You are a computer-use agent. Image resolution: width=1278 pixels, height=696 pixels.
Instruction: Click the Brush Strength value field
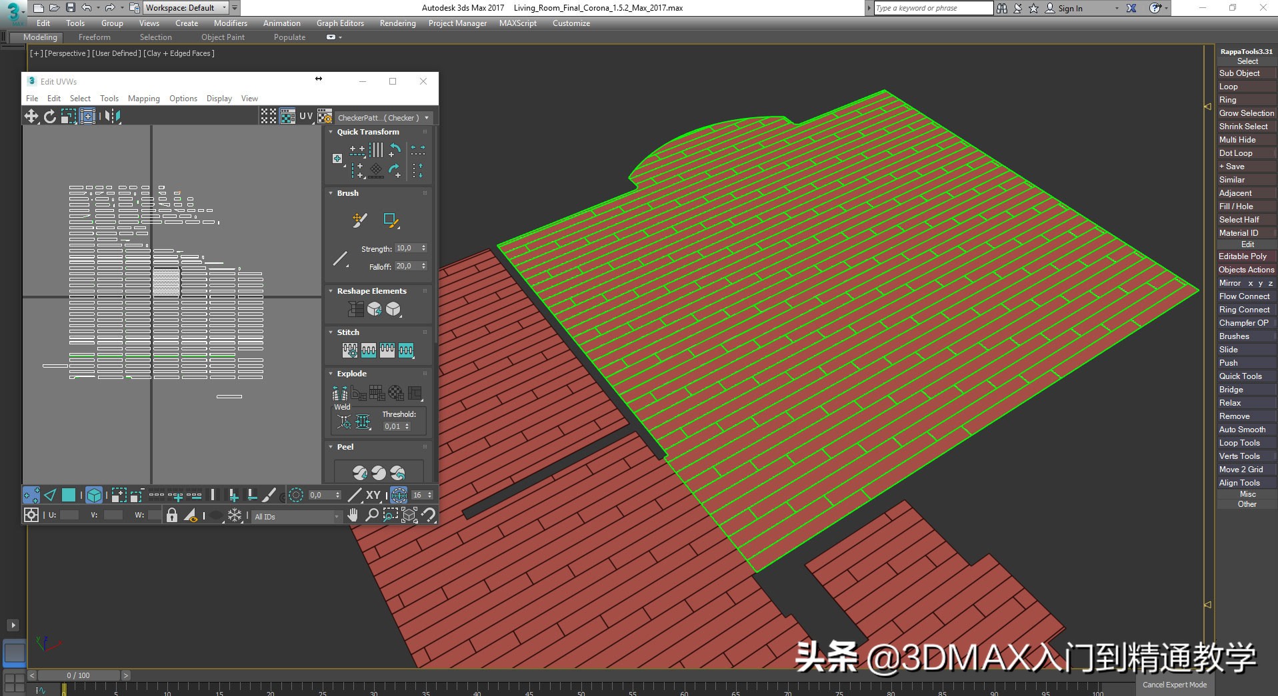point(406,248)
